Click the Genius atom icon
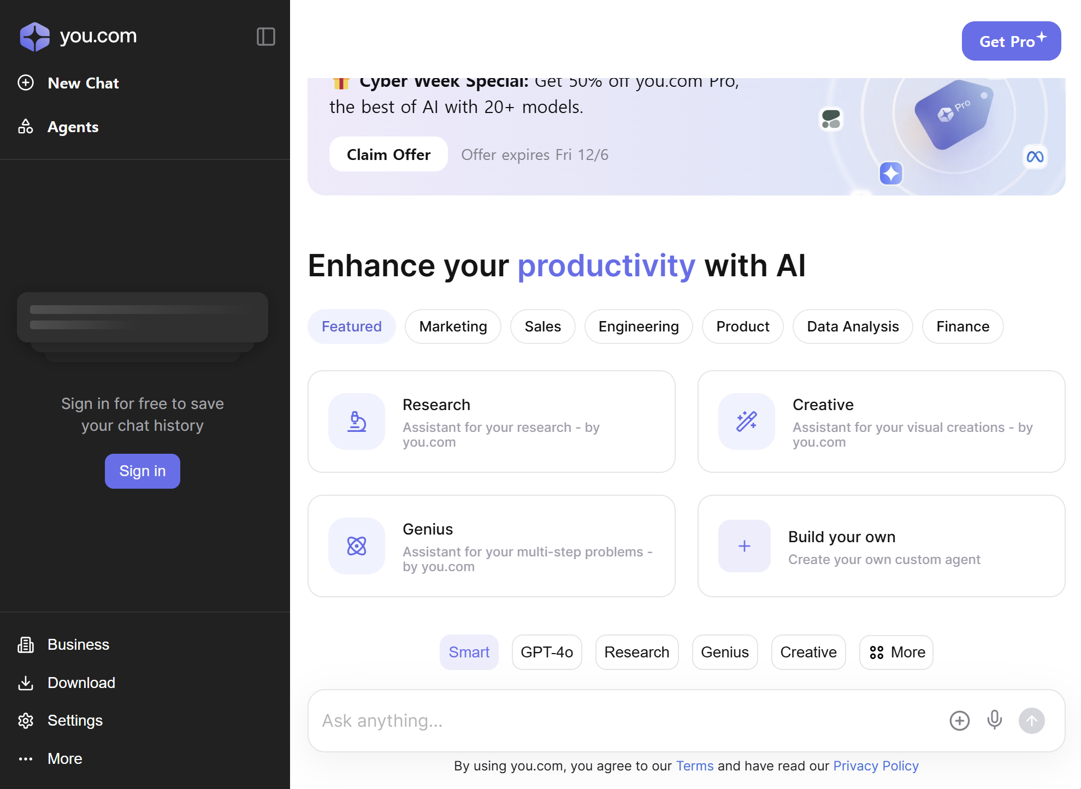 pyautogui.click(x=357, y=546)
